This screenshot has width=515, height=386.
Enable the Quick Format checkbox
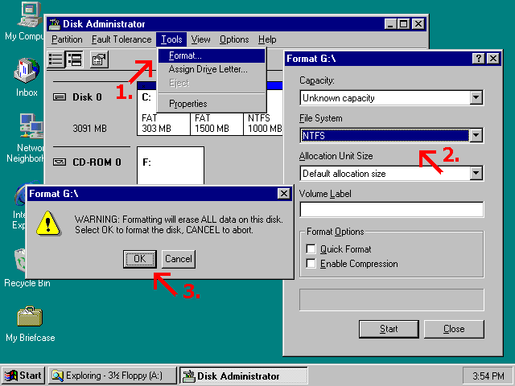point(311,248)
